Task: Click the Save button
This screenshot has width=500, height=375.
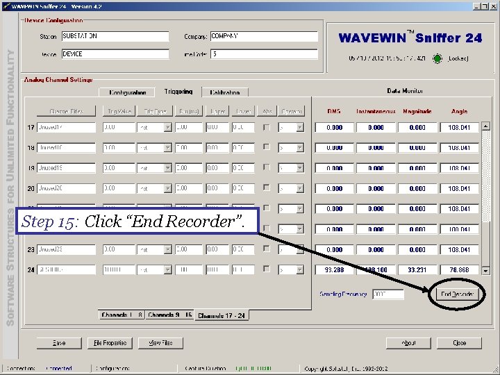Action: click(59, 343)
